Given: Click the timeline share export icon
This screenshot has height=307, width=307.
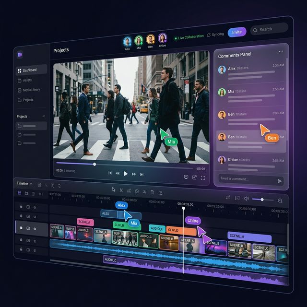Looking at the screenshot, I should [228, 197].
